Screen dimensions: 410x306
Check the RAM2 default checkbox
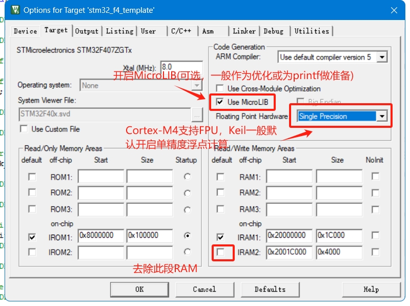(x=220, y=193)
